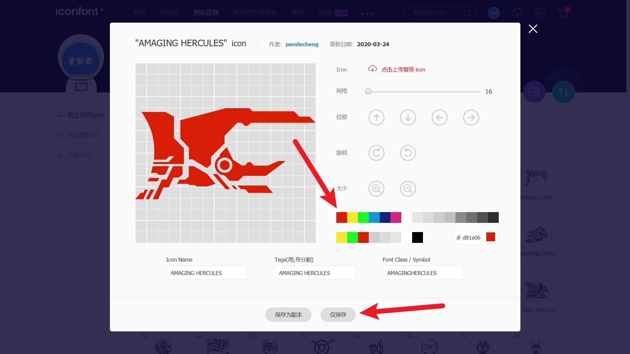Shift icon right with right arrow
The width and height of the screenshot is (630, 354).
(471, 117)
